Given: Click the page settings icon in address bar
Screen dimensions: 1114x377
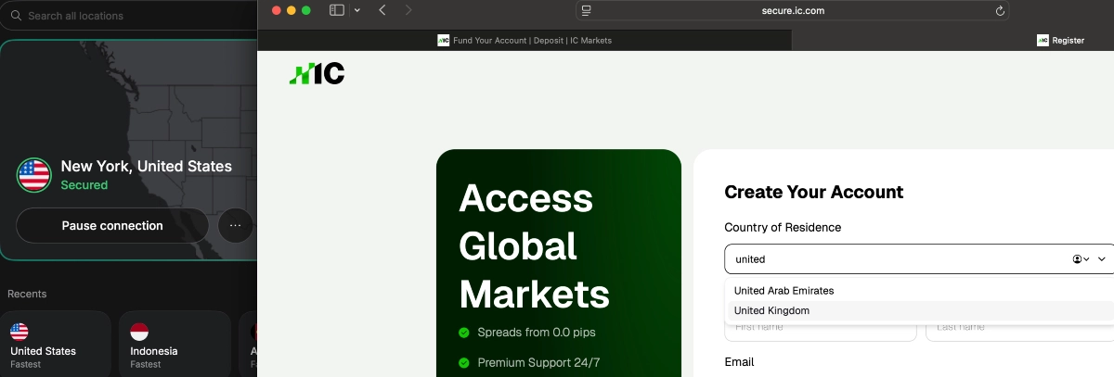Looking at the screenshot, I should (x=586, y=11).
